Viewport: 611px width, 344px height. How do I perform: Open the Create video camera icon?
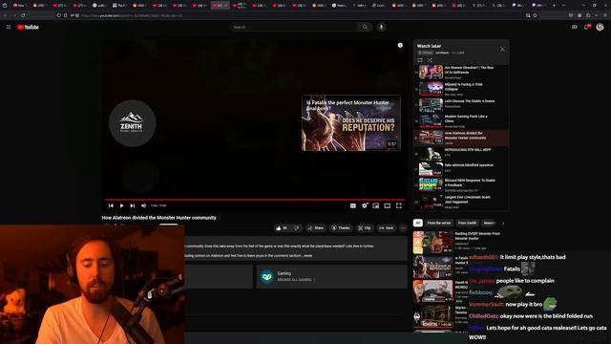point(575,27)
